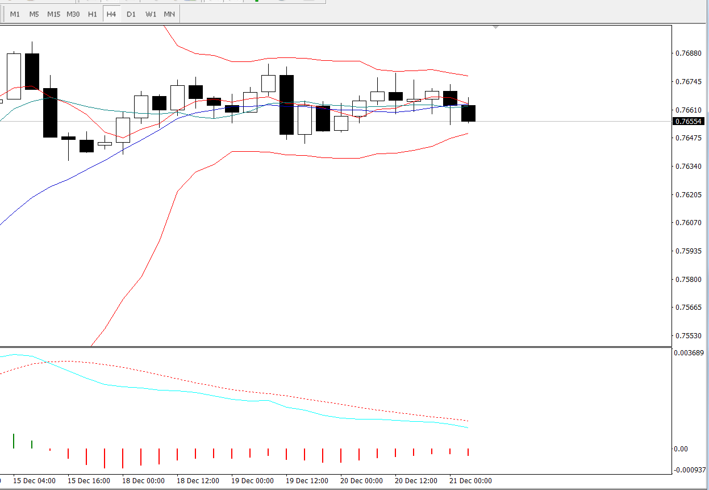The height and width of the screenshot is (490, 709).
Task: Click the 18 Dec 12:00 time label
Action: pos(198,481)
